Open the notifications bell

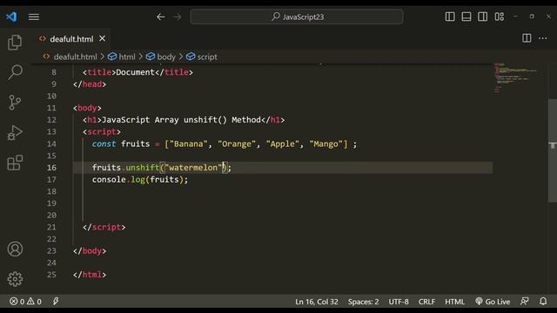(543, 302)
